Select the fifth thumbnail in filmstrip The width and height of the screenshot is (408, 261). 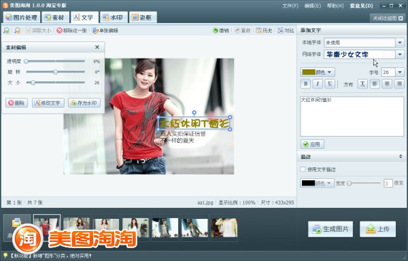tap(165, 228)
